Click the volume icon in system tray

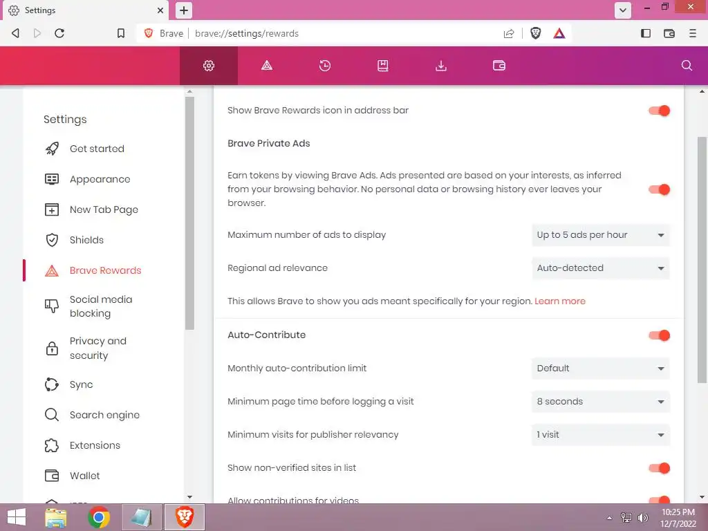[643, 518]
